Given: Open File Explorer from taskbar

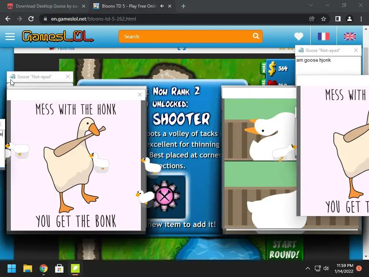Looking at the screenshot, I should point(27,268).
